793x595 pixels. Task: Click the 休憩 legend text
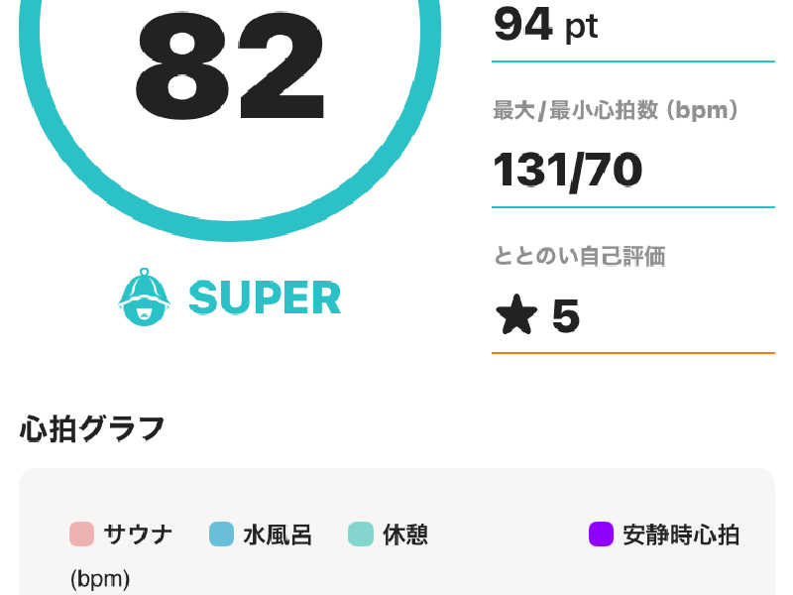point(405,535)
